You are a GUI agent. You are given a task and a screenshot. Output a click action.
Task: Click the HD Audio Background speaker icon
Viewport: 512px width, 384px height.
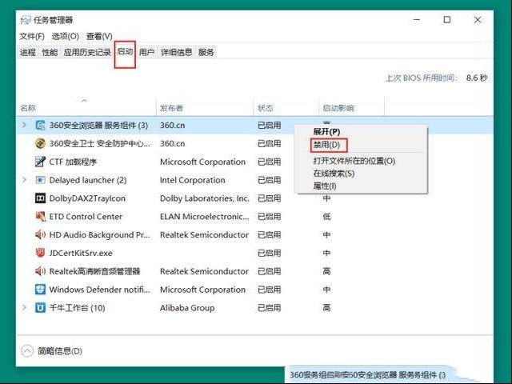click(x=40, y=234)
